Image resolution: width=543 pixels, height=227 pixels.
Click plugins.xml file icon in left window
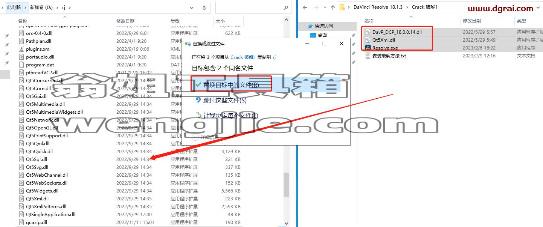click(x=22, y=49)
